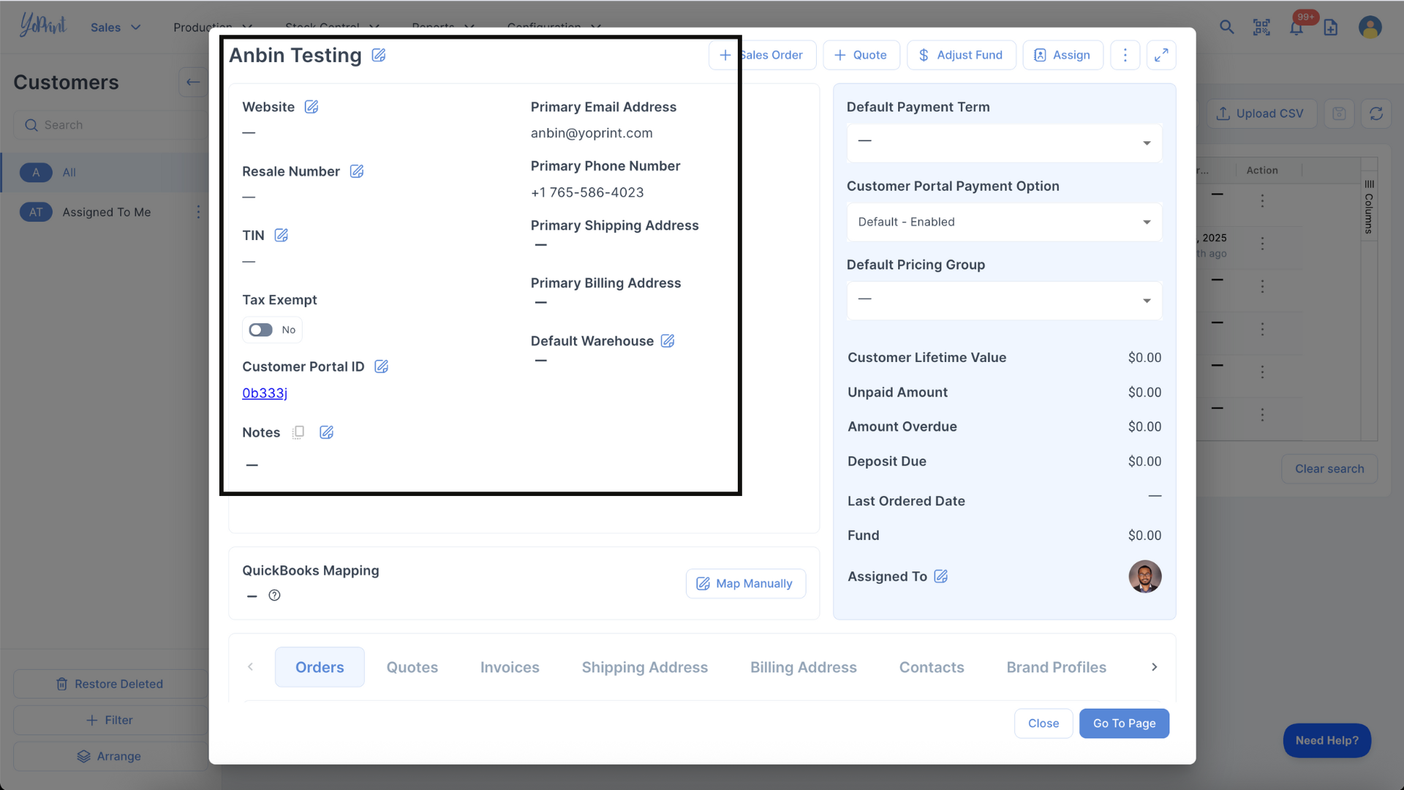Viewport: 1404px width, 790px height.
Task: Edit the Resale Number field
Action: tap(357, 171)
